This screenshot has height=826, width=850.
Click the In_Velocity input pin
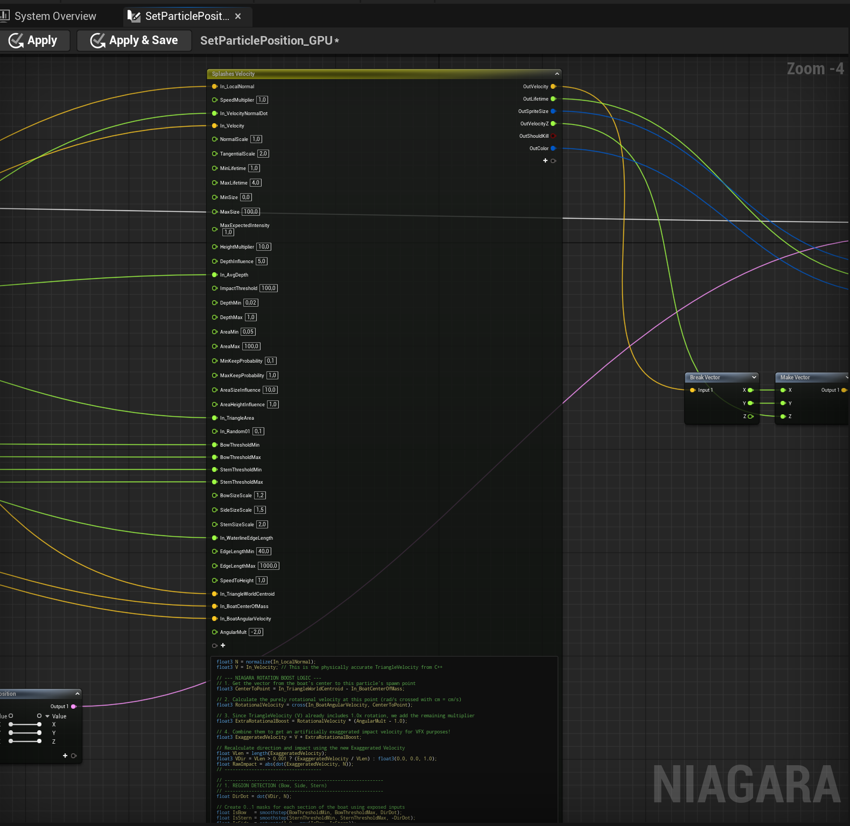[x=215, y=126]
